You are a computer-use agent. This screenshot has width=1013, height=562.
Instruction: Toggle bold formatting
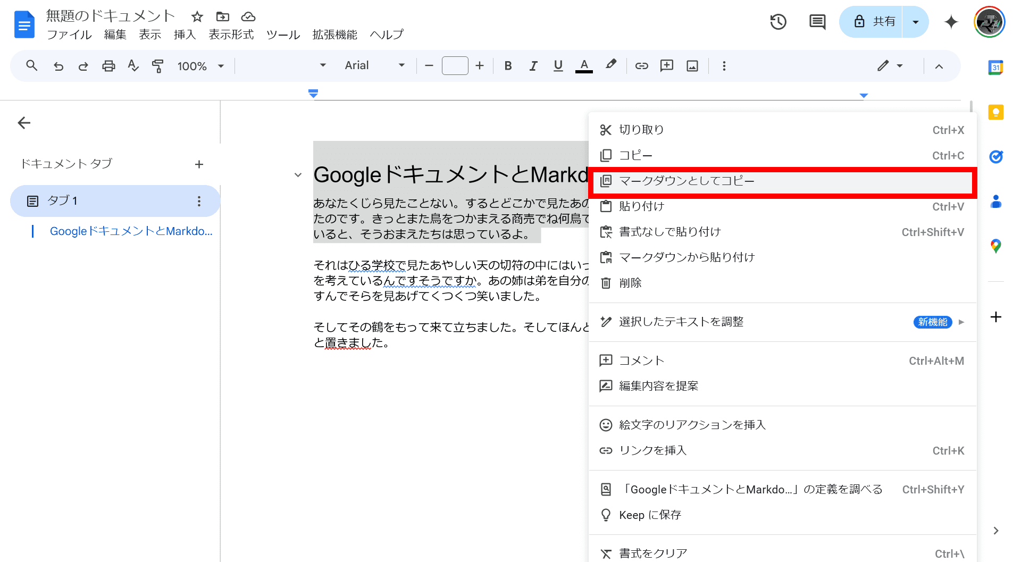[x=508, y=66]
